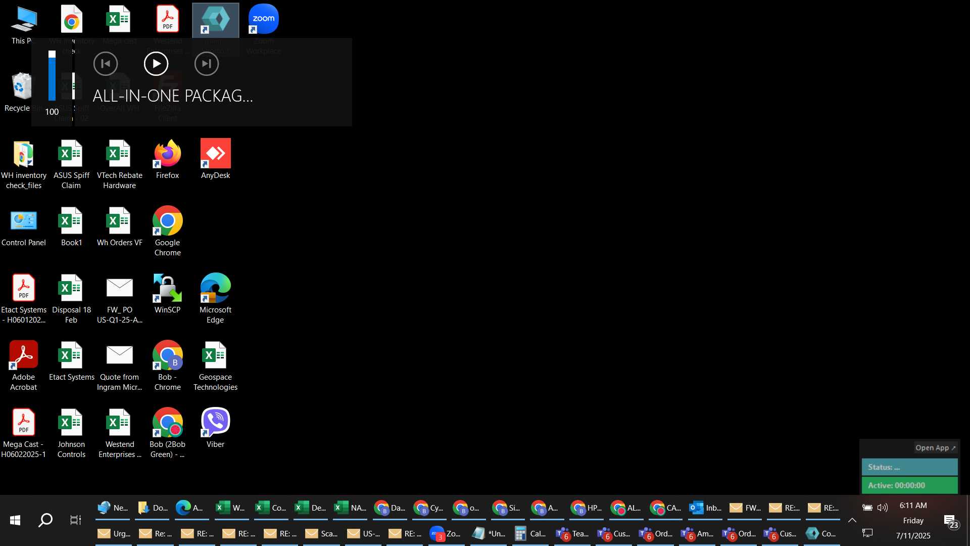
Task: Show hidden system tray icons
Action: pos(852,520)
